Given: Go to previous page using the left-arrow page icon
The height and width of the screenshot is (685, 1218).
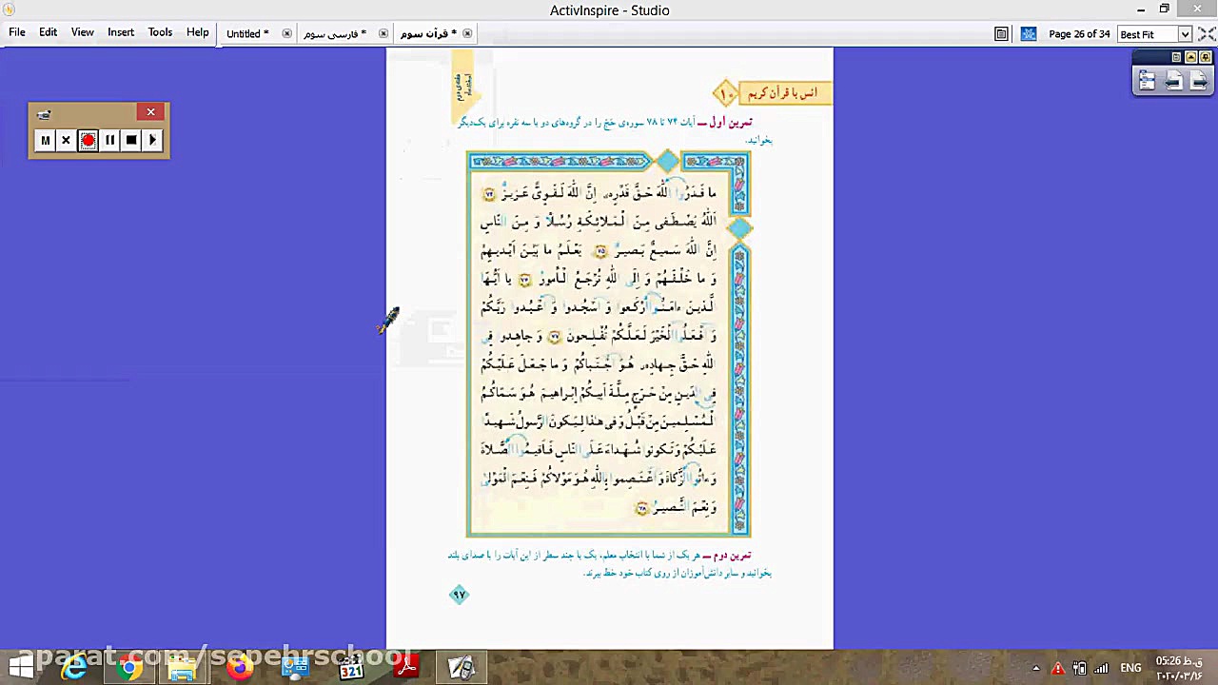Looking at the screenshot, I should click(x=1173, y=81).
